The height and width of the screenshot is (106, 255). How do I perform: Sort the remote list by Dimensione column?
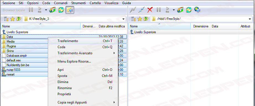pos(201,26)
